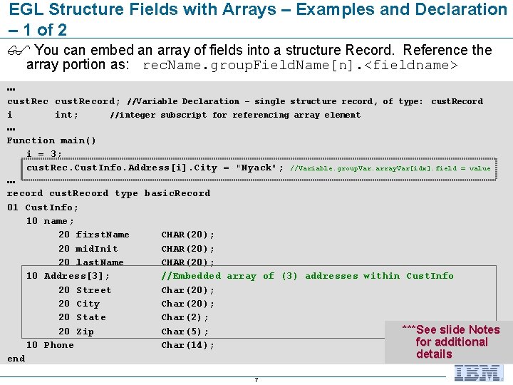Click the '01 CustInfo;' line
Image resolution: width=513 pixels, height=385 pixels.
43,207
